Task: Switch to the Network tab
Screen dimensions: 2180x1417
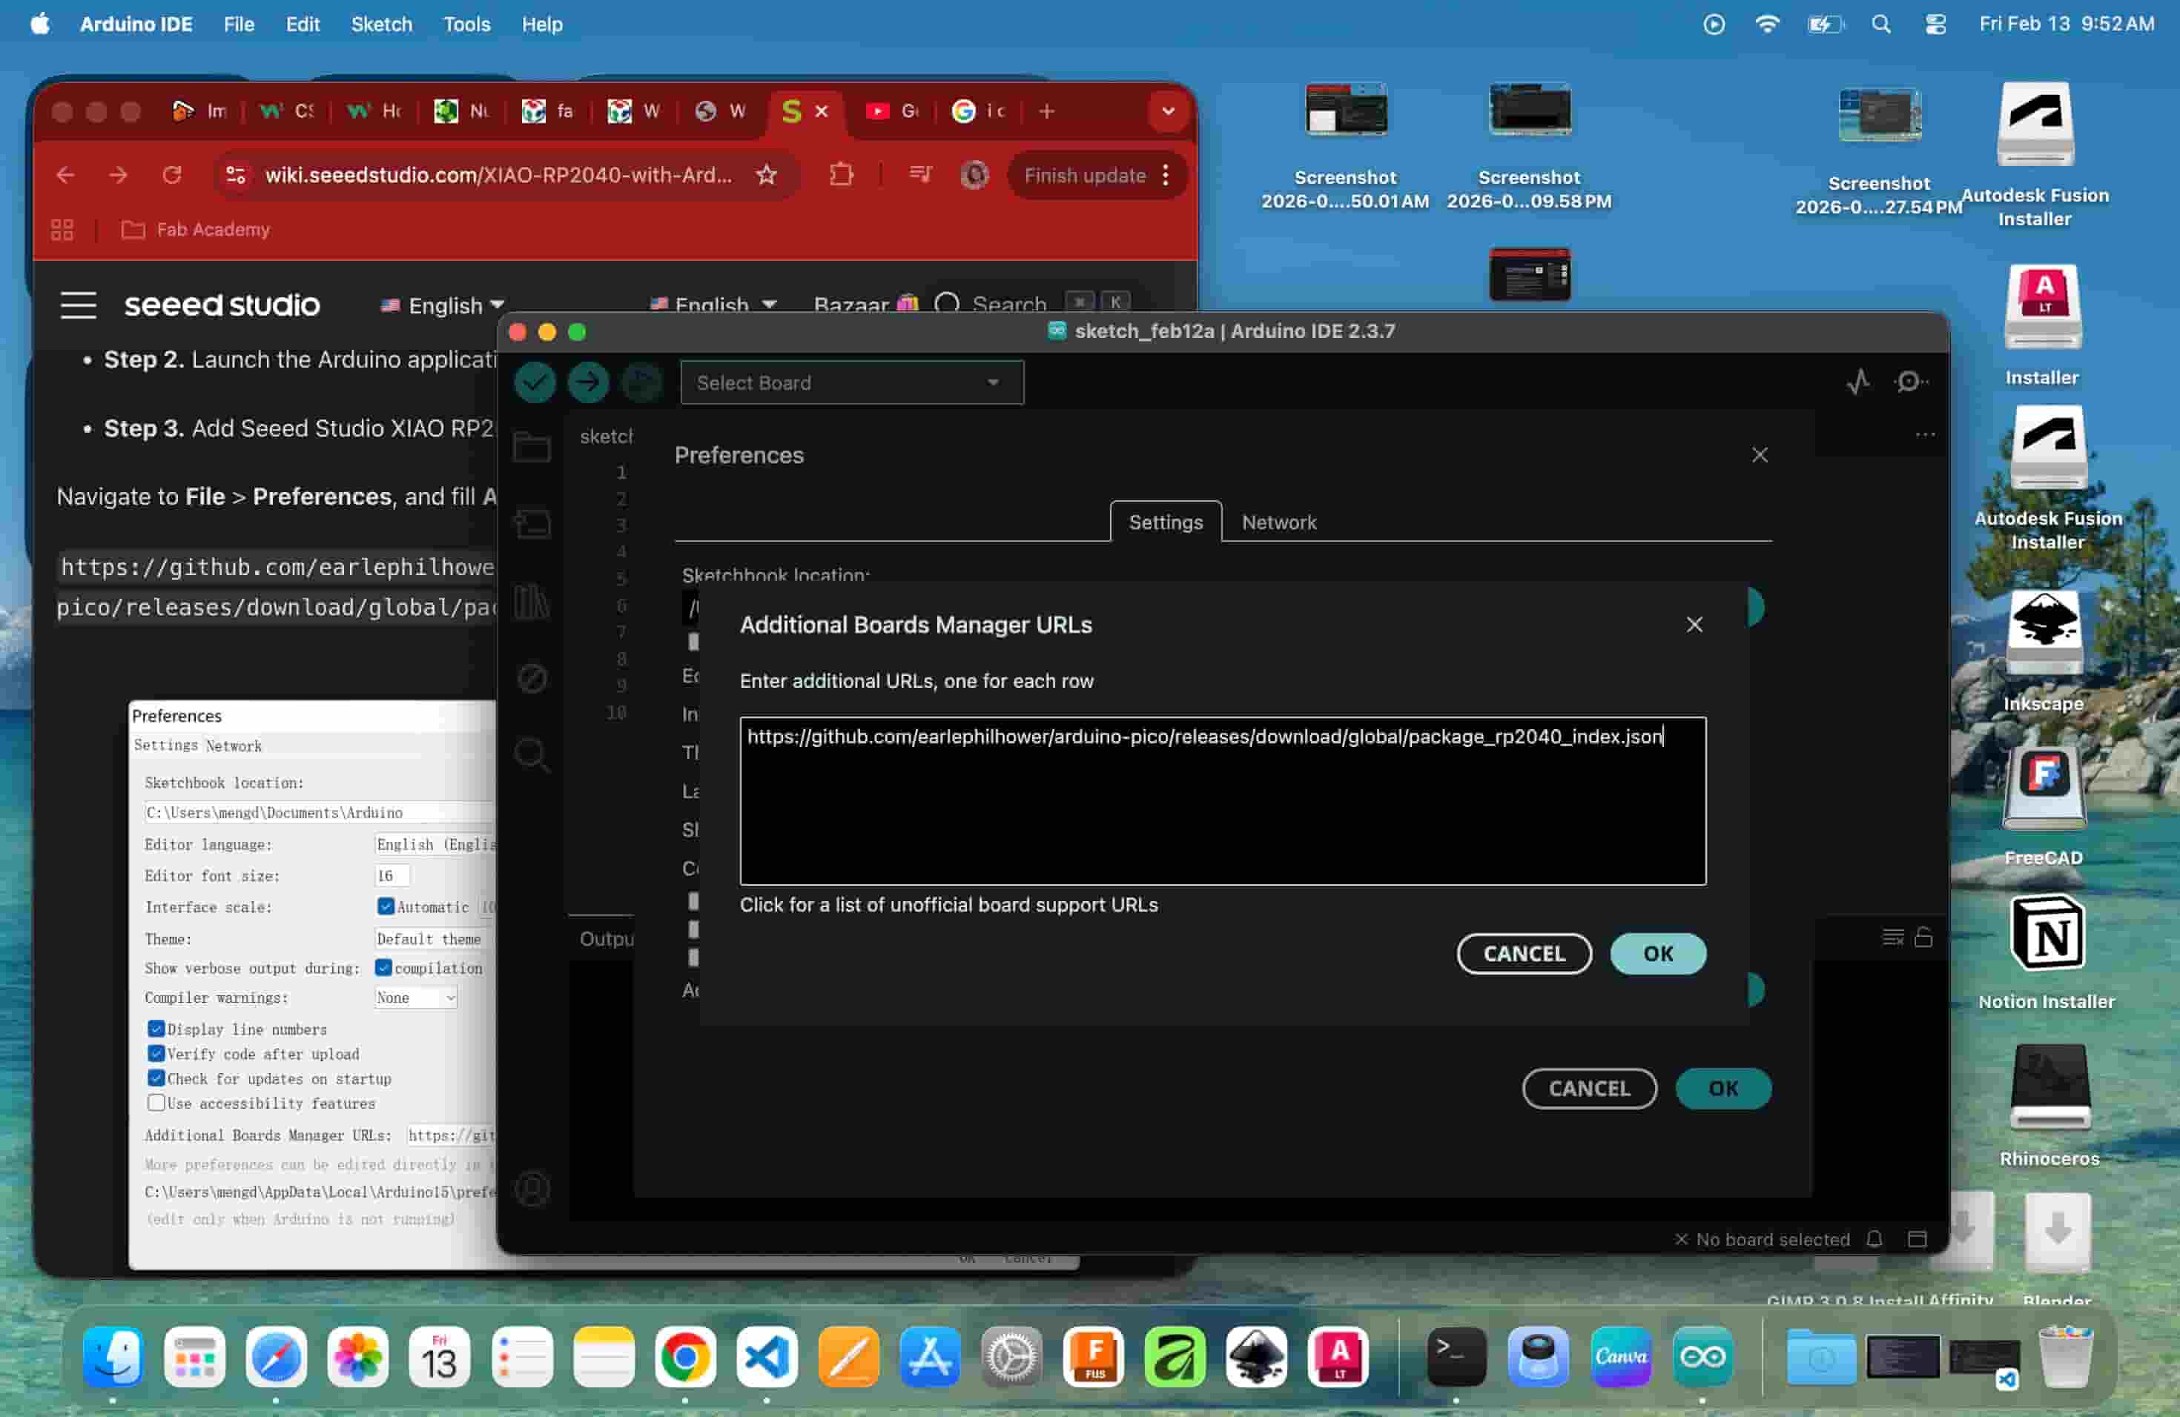Action: pyautogui.click(x=1278, y=522)
